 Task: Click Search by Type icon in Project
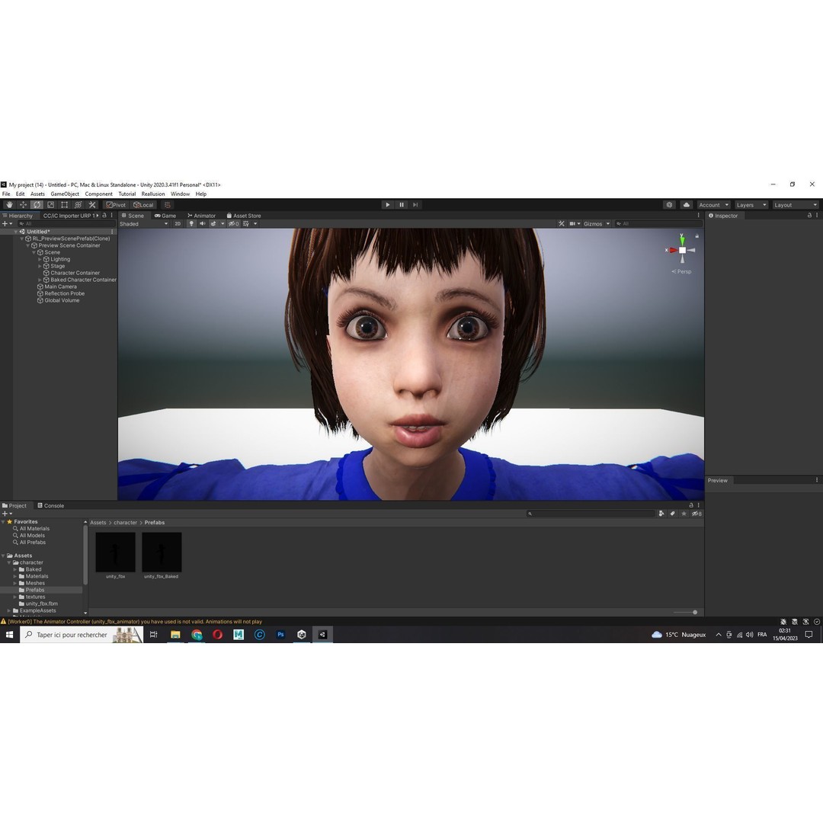pos(661,514)
